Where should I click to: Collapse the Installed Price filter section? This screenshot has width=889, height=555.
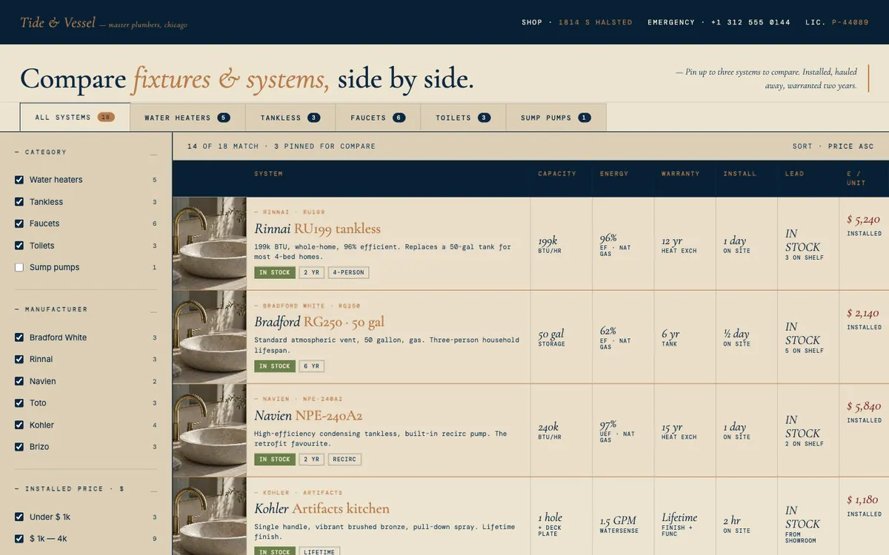(x=153, y=489)
